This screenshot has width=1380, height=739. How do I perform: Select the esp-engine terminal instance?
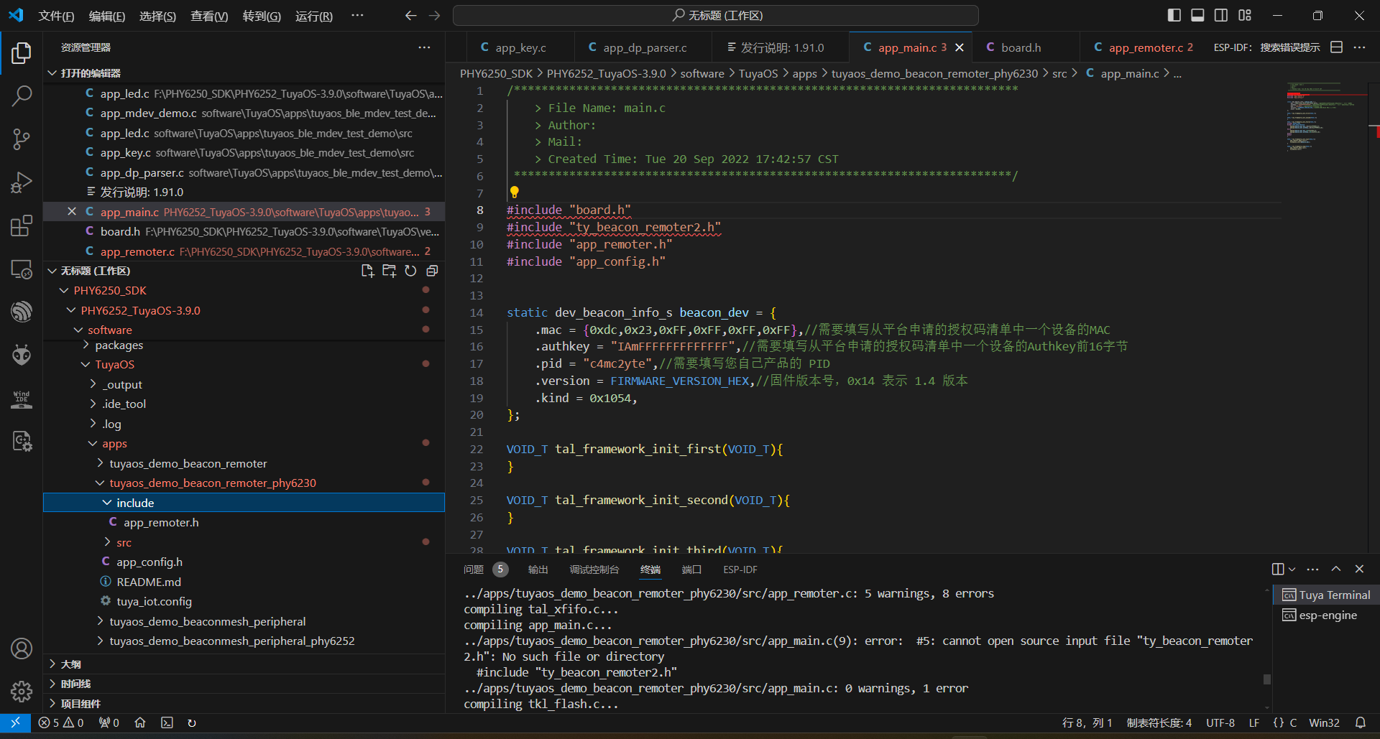point(1326,615)
